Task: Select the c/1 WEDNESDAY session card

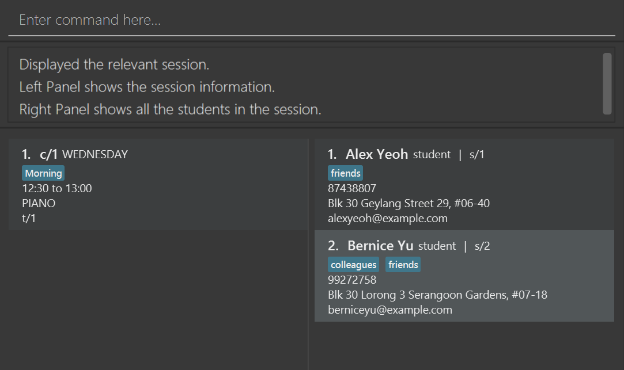Action: pyautogui.click(x=158, y=184)
